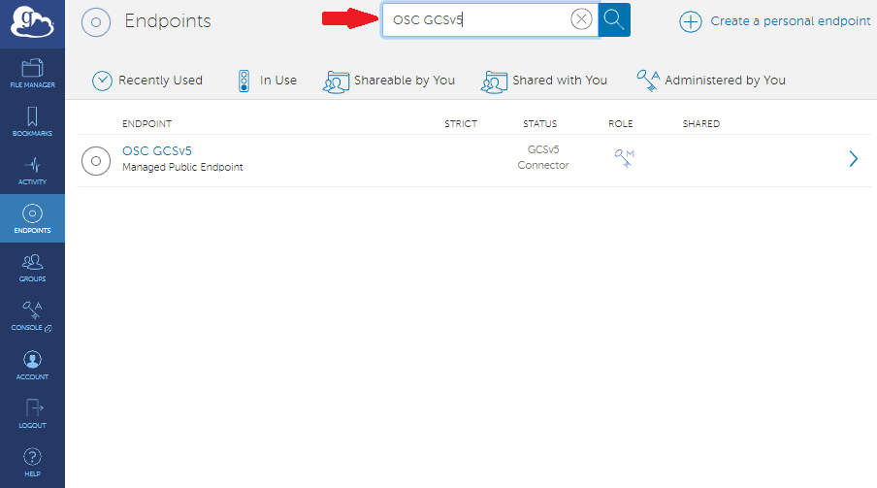The height and width of the screenshot is (488, 877).
Task: Click the ROLE column header
Action: tap(621, 123)
